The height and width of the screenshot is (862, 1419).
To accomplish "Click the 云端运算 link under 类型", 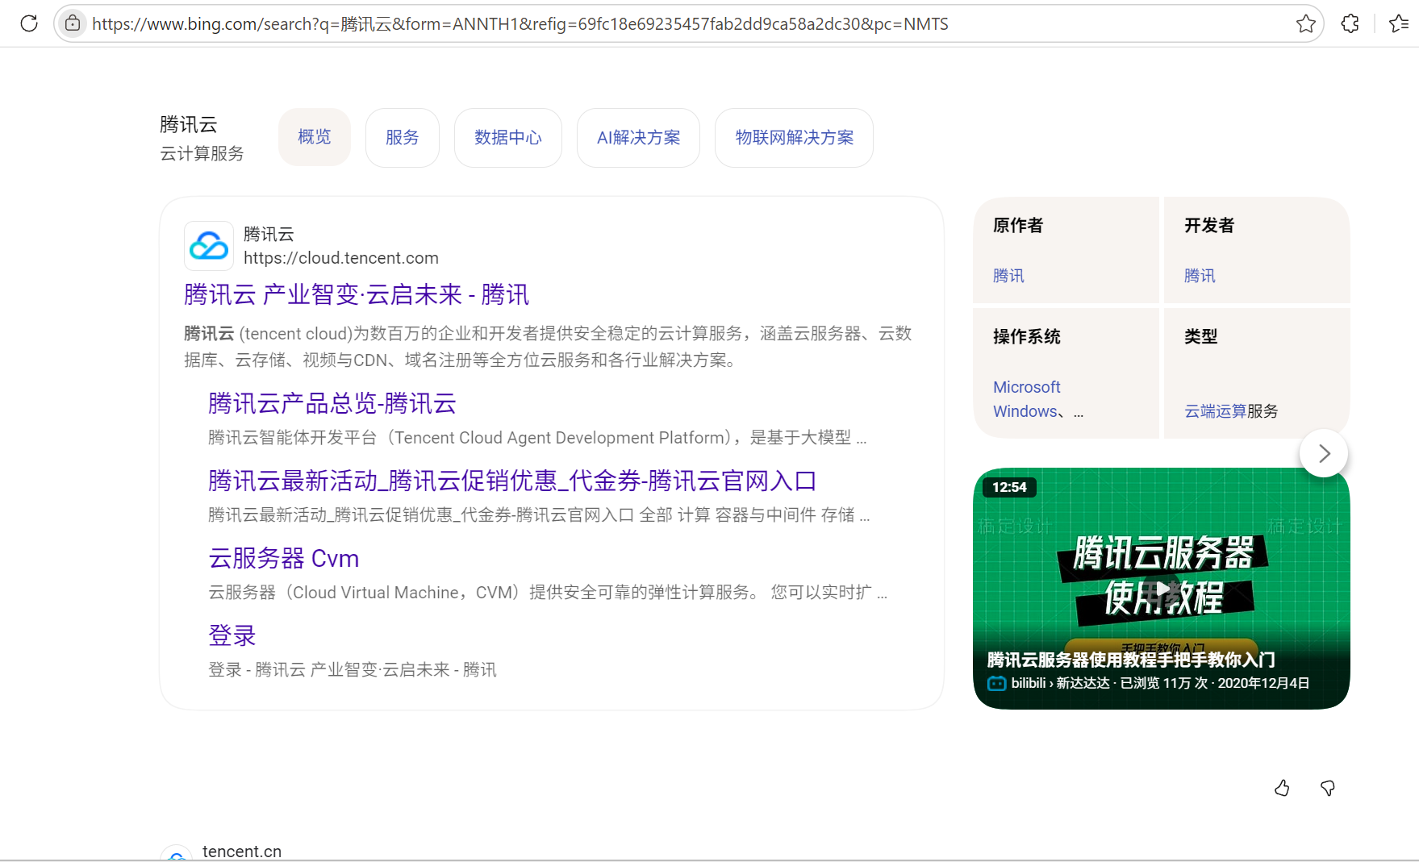I will coord(1216,411).
